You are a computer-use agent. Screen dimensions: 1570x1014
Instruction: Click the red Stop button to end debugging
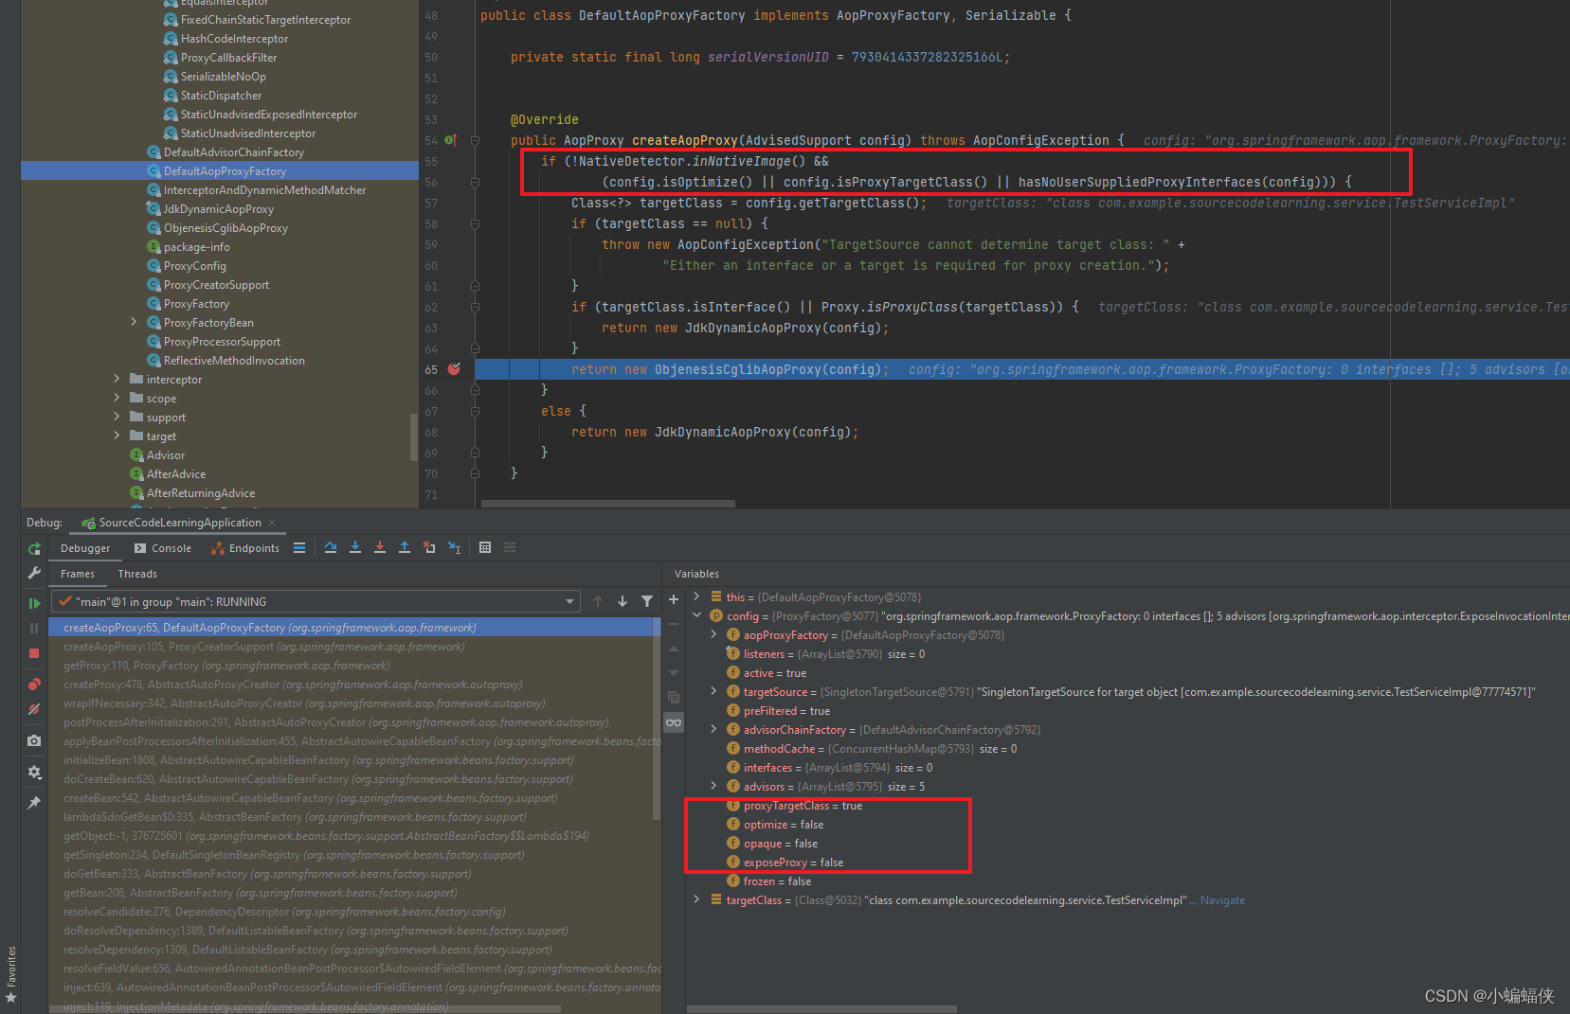34,653
